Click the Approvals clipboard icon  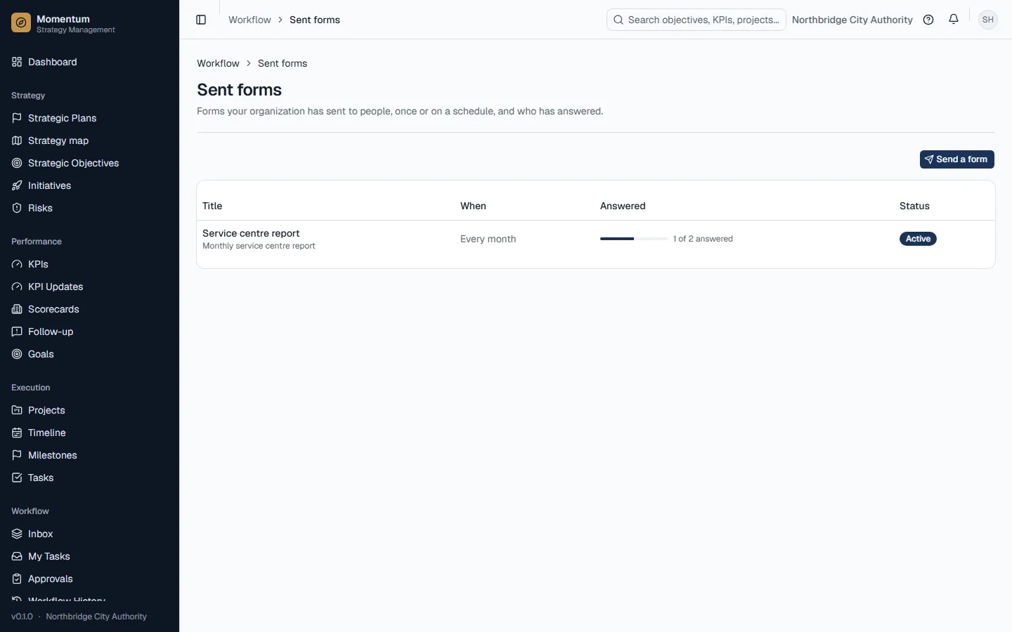(x=17, y=579)
